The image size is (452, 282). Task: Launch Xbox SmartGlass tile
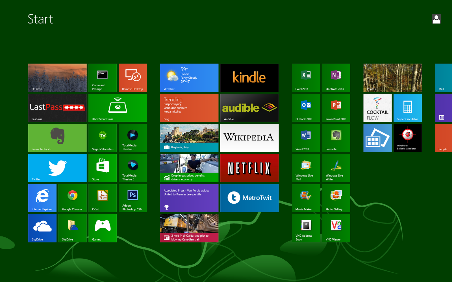coord(118,108)
